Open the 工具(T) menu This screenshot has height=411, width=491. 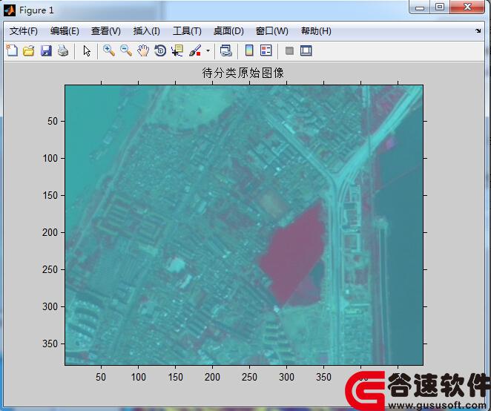pyautogui.click(x=187, y=31)
